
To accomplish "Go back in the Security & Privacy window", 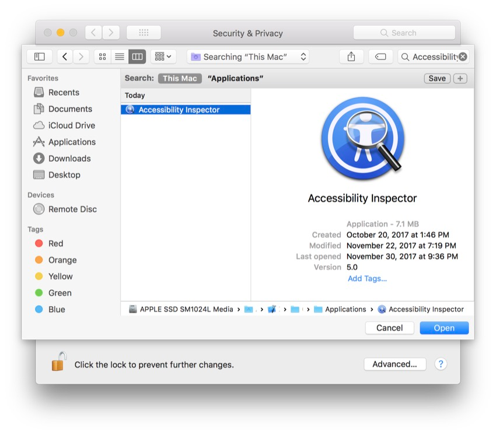I will (93, 33).
